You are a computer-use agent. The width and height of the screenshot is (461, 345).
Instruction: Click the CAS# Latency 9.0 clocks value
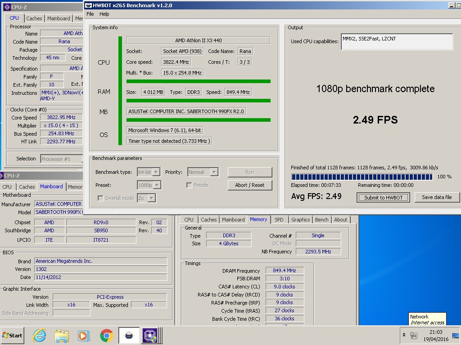(285, 287)
